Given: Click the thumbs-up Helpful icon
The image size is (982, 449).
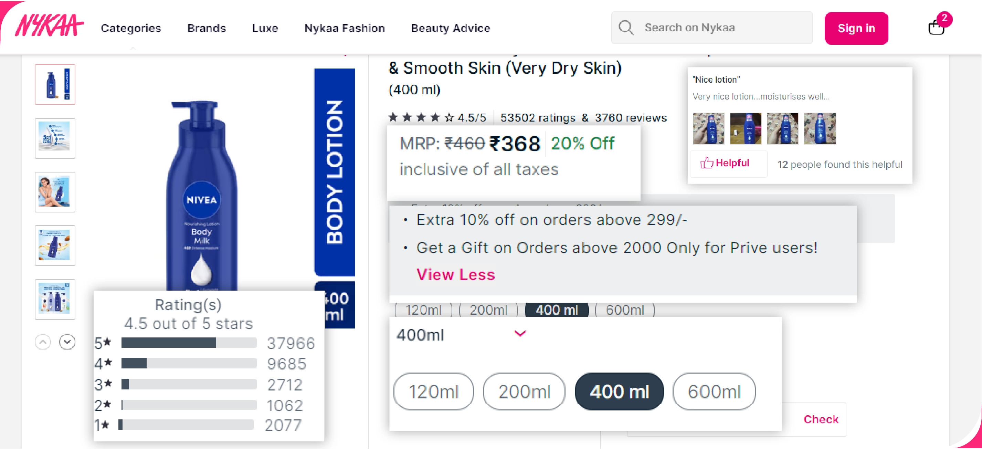Looking at the screenshot, I should point(707,163).
